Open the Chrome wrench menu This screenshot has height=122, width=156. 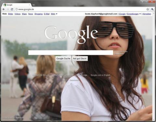[x=152, y=9]
